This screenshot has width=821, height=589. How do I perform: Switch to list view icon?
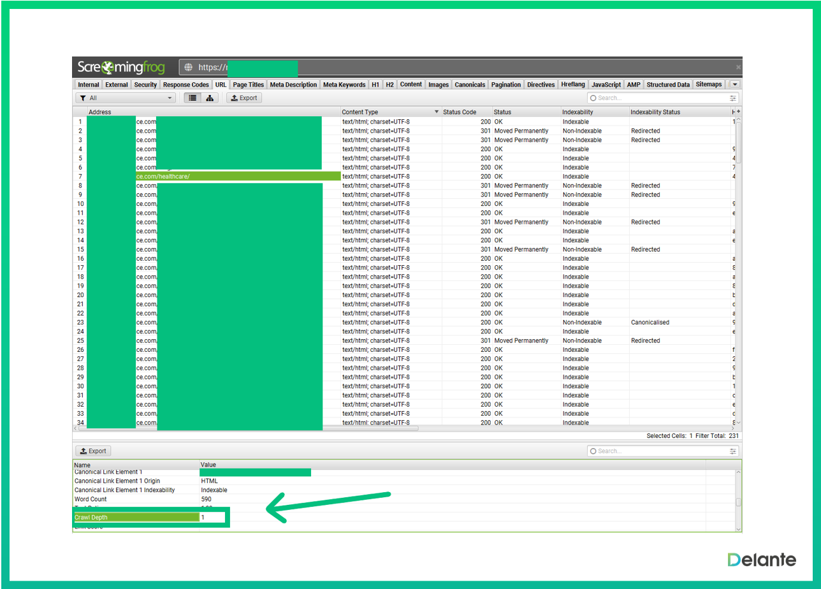point(192,98)
